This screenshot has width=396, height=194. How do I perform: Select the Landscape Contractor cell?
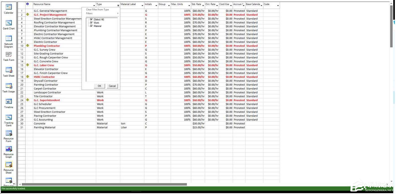pyautogui.click(x=64, y=92)
